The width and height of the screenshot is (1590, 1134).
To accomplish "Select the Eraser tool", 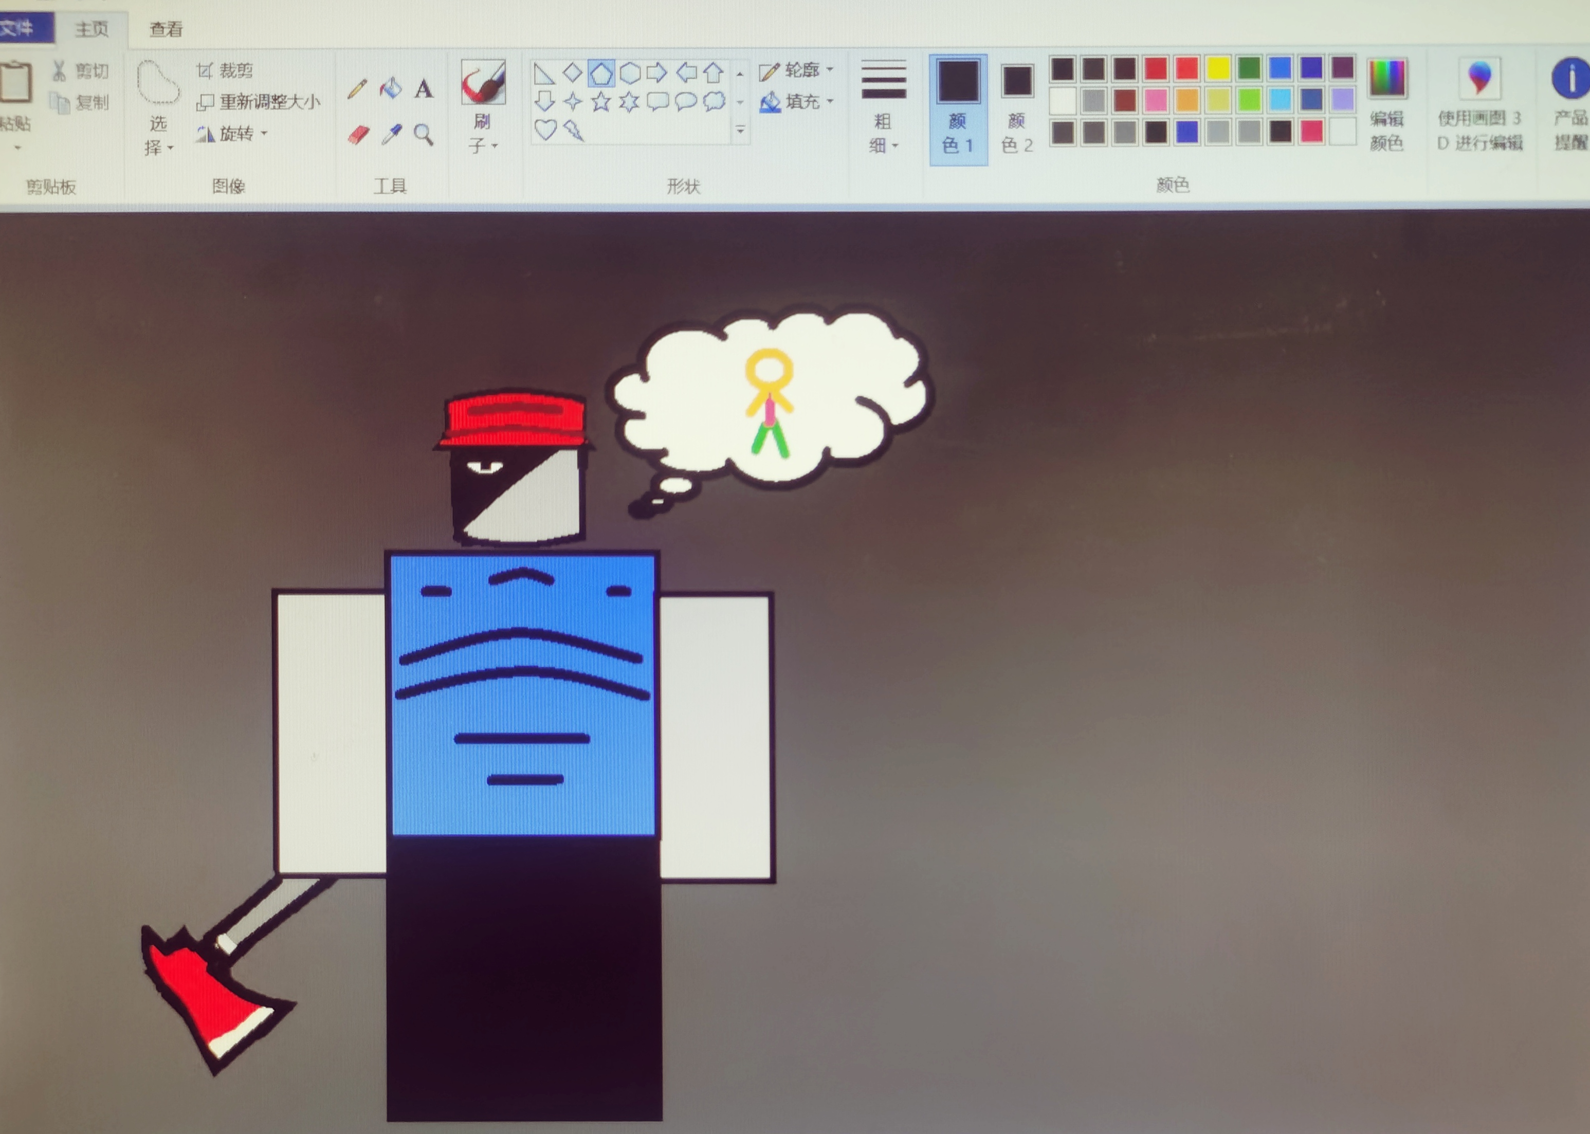I will coord(358,134).
